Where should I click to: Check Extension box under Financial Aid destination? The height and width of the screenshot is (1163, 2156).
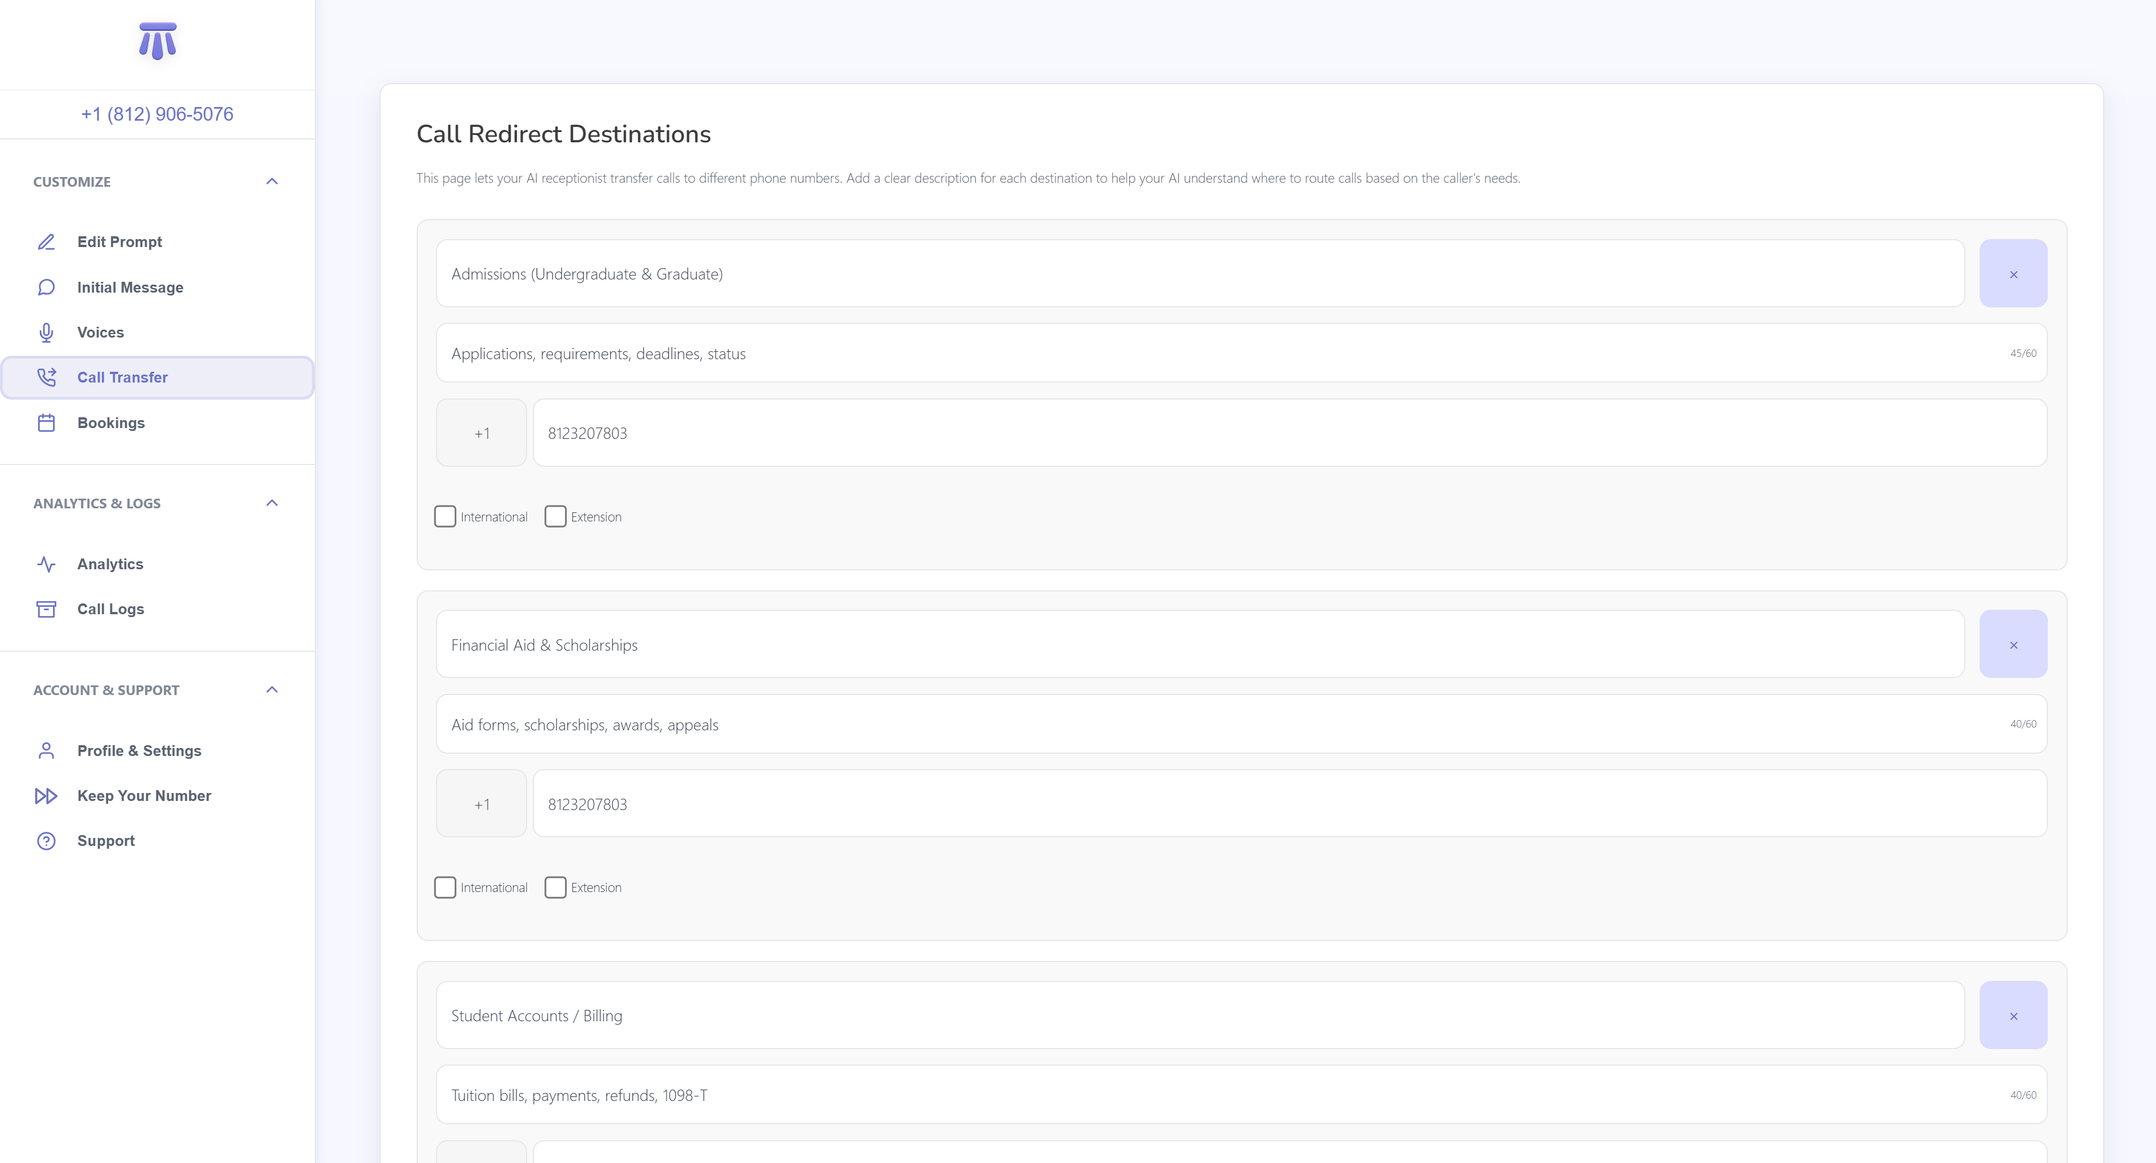[x=556, y=887]
